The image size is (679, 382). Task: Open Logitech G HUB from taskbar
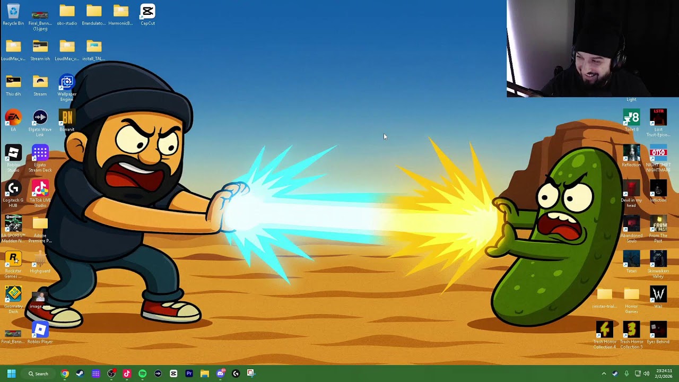[236, 374]
